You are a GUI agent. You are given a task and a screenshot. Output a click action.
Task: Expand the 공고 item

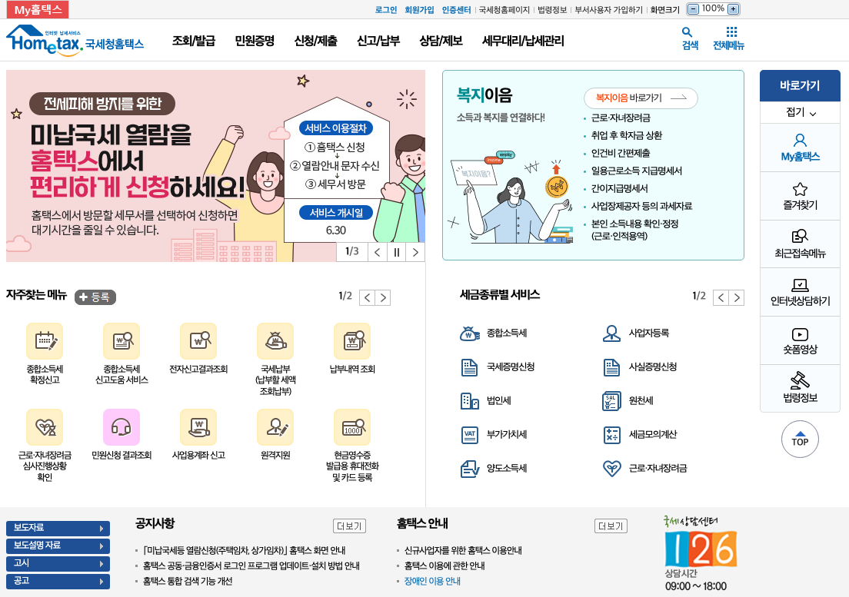pos(58,582)
